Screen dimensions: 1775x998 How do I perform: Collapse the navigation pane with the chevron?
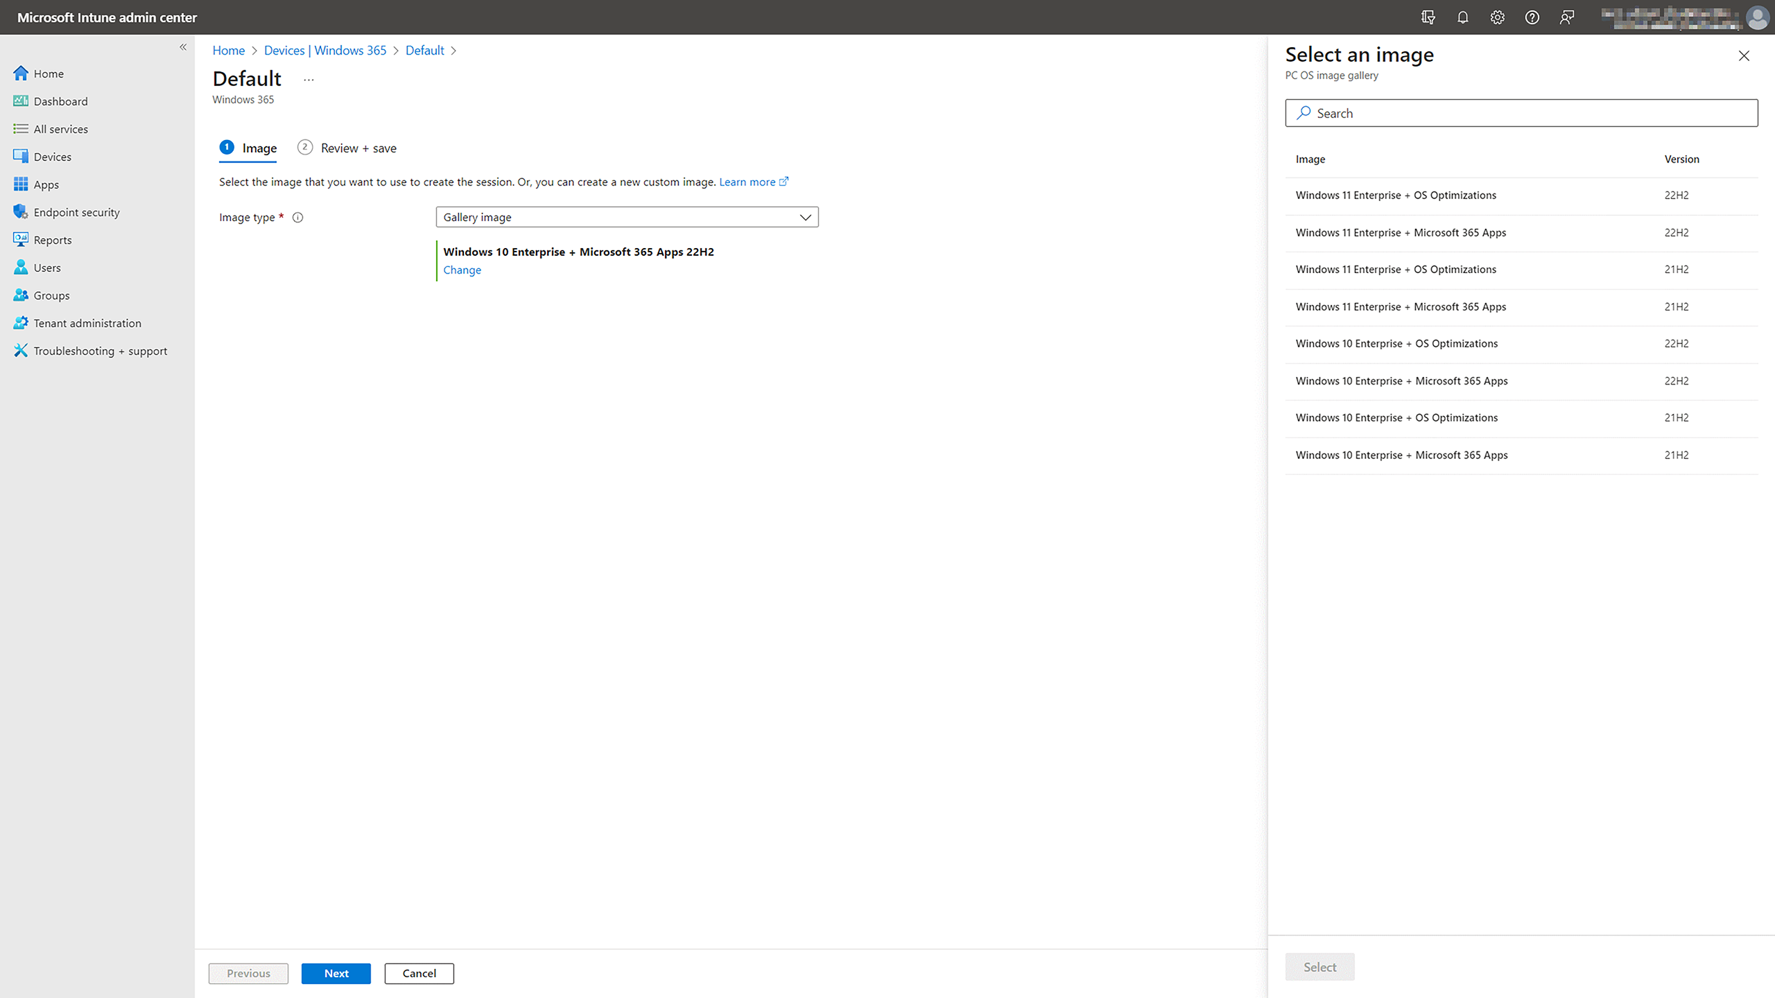click(184, 47)
